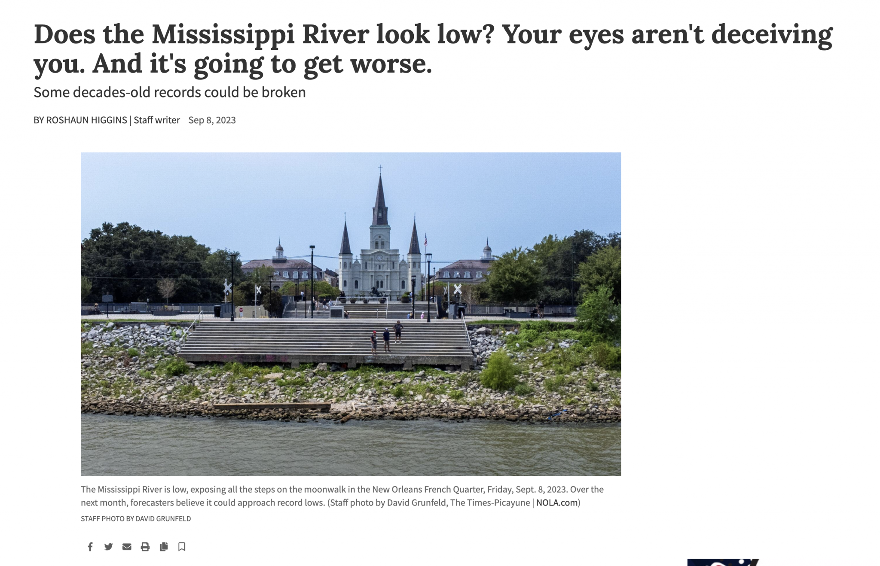Click the Staff Photo by David Grunfeld credit
This screenshot has height=566, width=880.
point(136,519)
